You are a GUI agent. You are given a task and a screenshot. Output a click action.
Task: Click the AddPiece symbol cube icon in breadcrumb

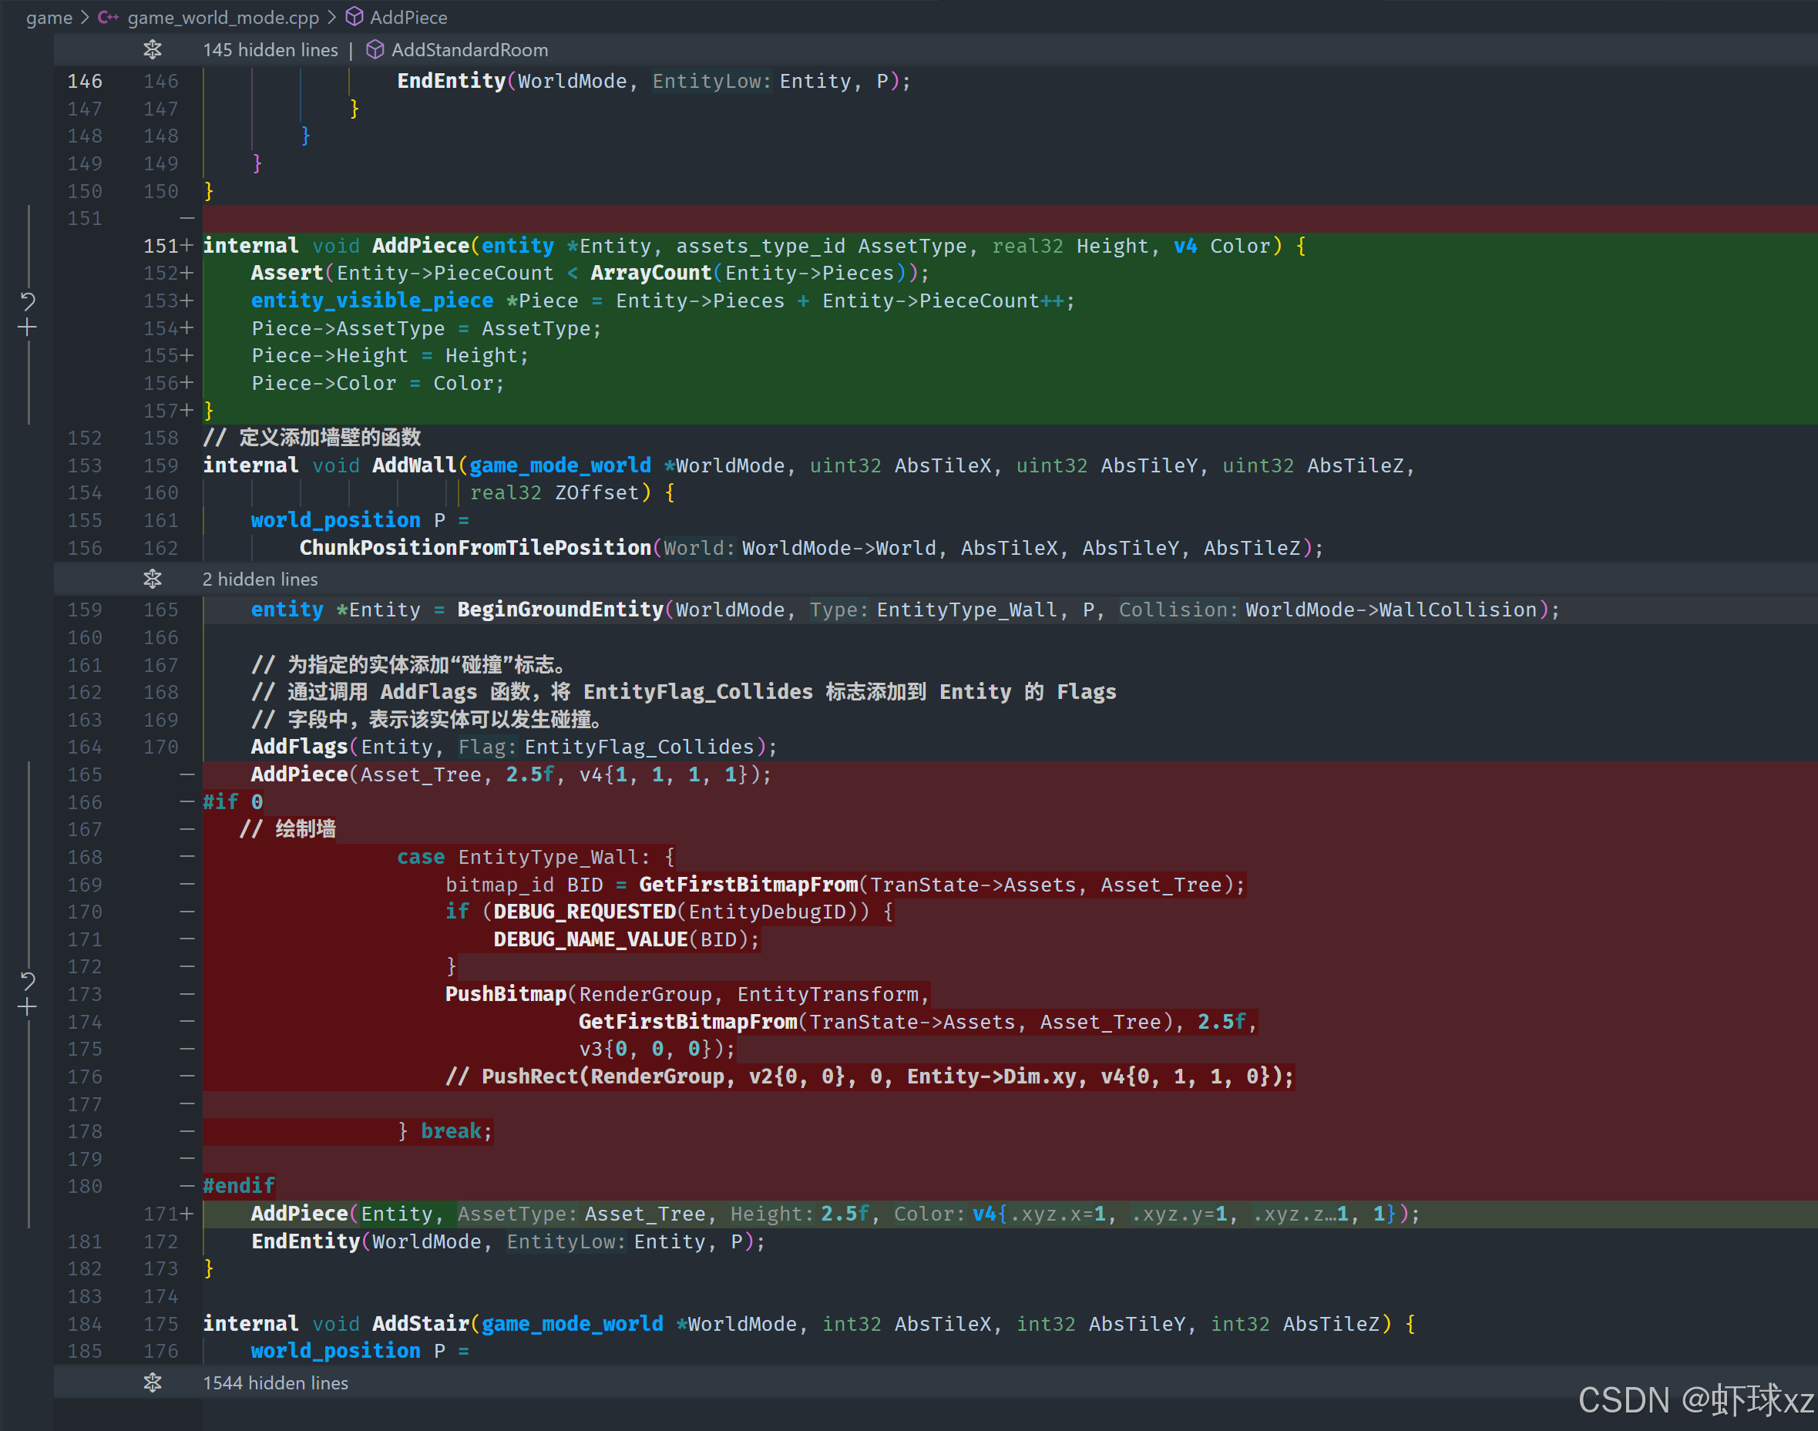(x=355, y=18)
